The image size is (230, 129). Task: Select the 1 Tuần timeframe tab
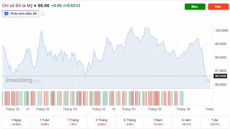point(45,122)
